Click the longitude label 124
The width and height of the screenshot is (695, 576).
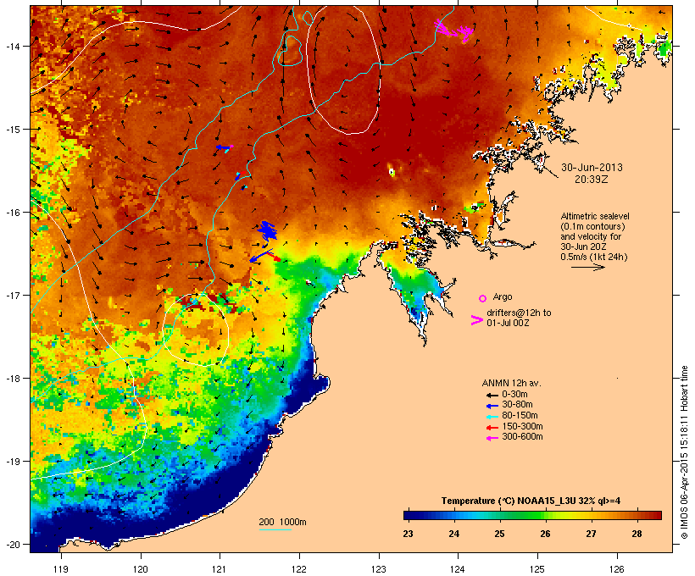458,569
